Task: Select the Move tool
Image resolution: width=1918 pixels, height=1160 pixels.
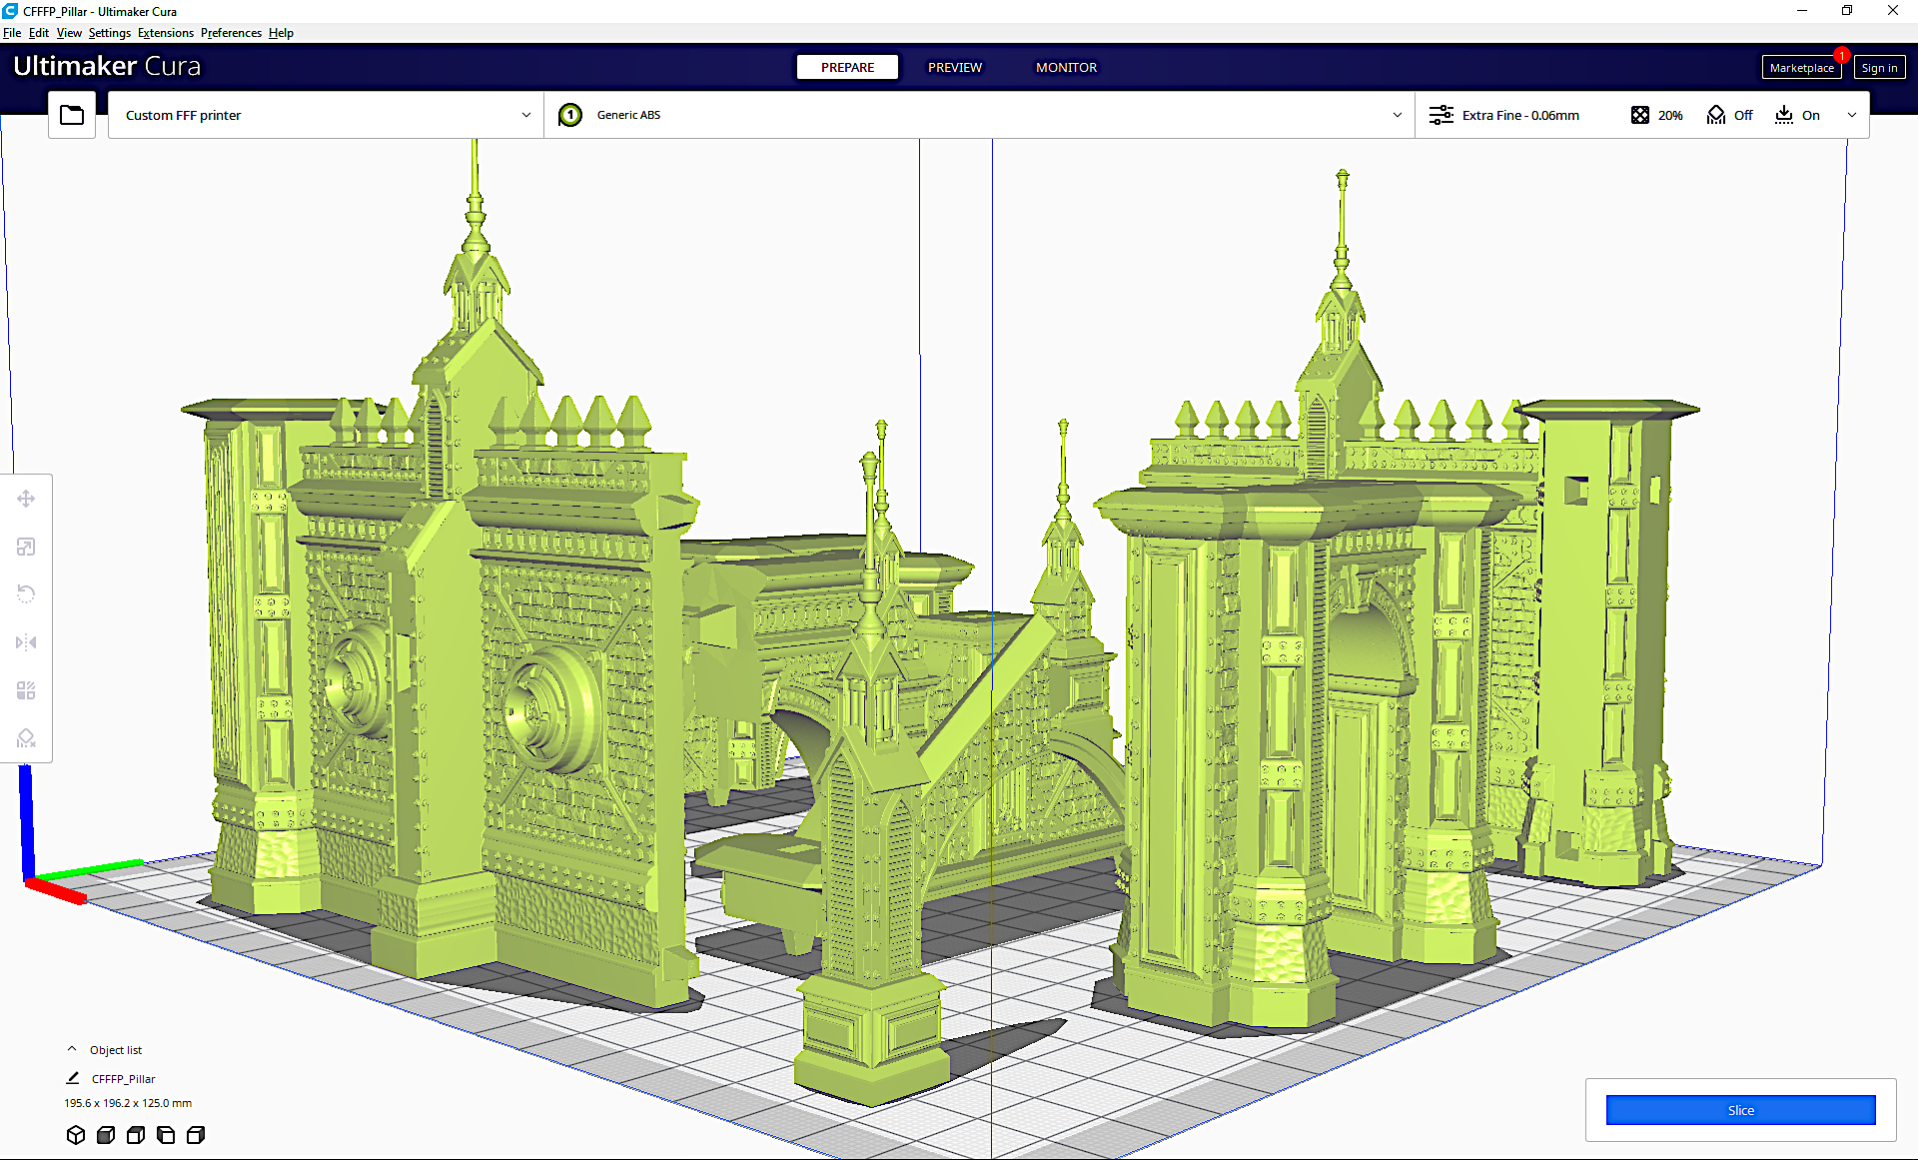Action: [x=26, y=499]
